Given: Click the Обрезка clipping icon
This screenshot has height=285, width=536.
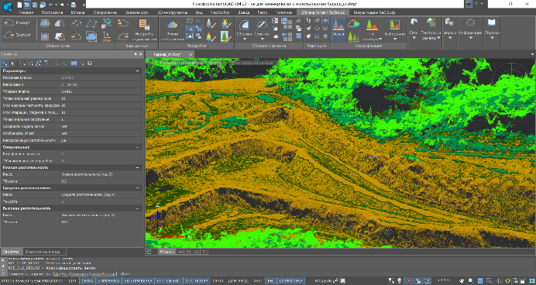Looking at the screenshot, I should pyautogui.click(x=244, y=25).
